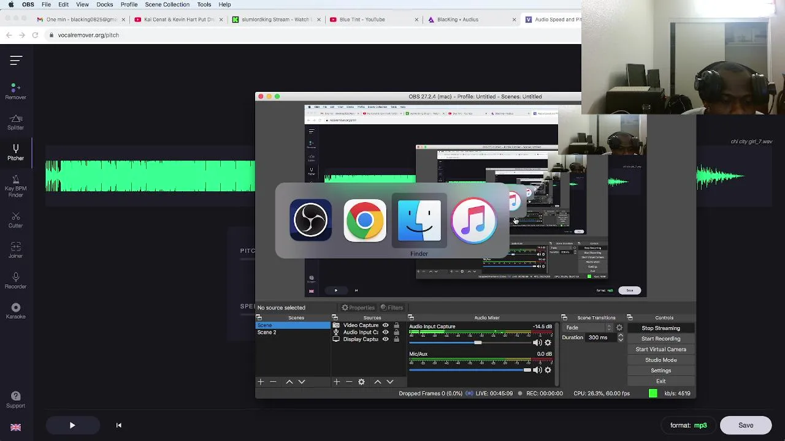785x441 pixels.
Task: Remove source with the minus icon
Action: click(349, 382)
